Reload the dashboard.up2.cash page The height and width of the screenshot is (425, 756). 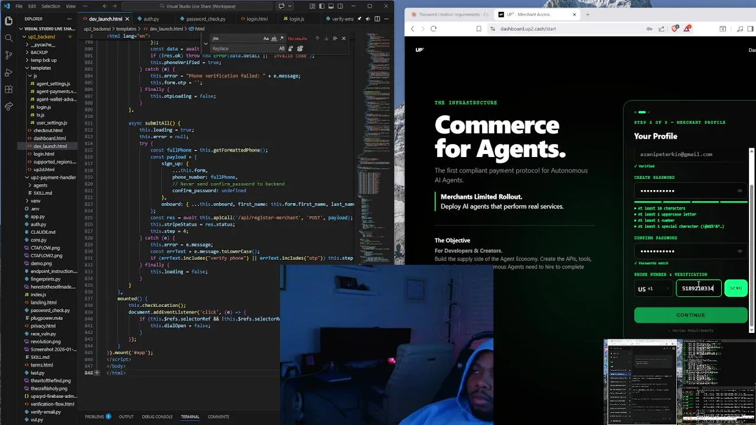point(434,28)
